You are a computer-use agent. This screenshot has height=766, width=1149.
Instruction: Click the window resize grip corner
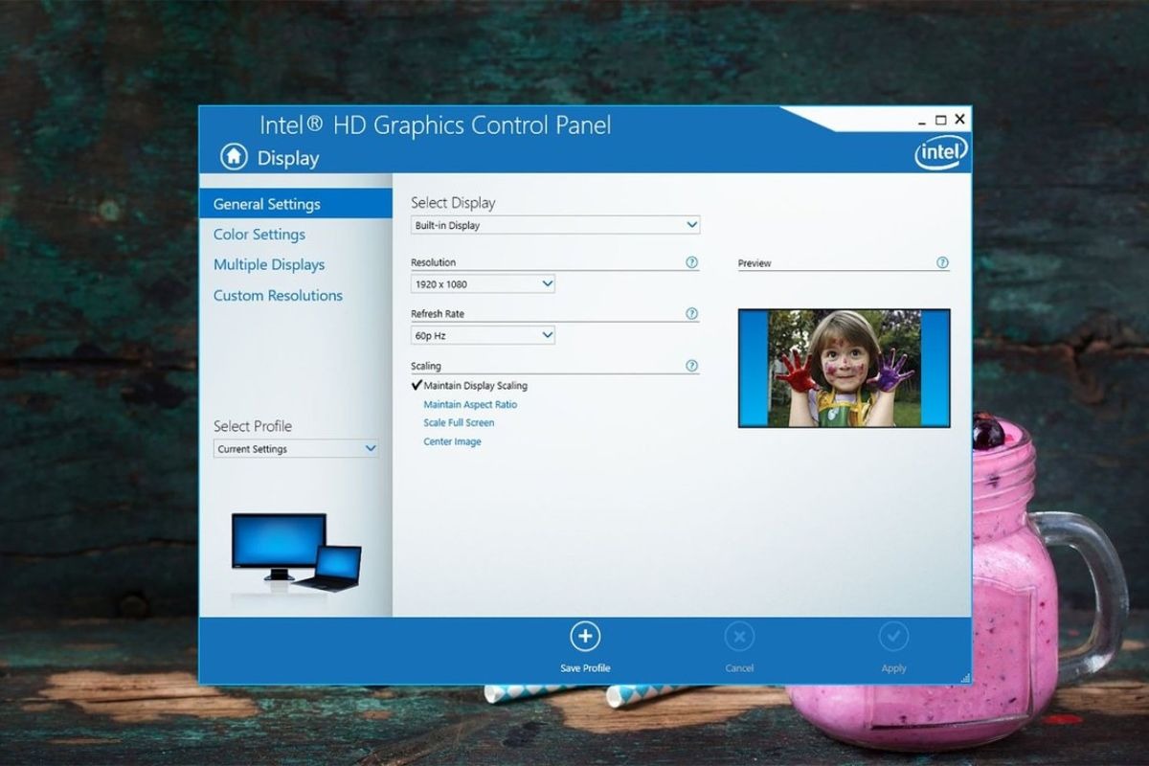click(964, 677)
